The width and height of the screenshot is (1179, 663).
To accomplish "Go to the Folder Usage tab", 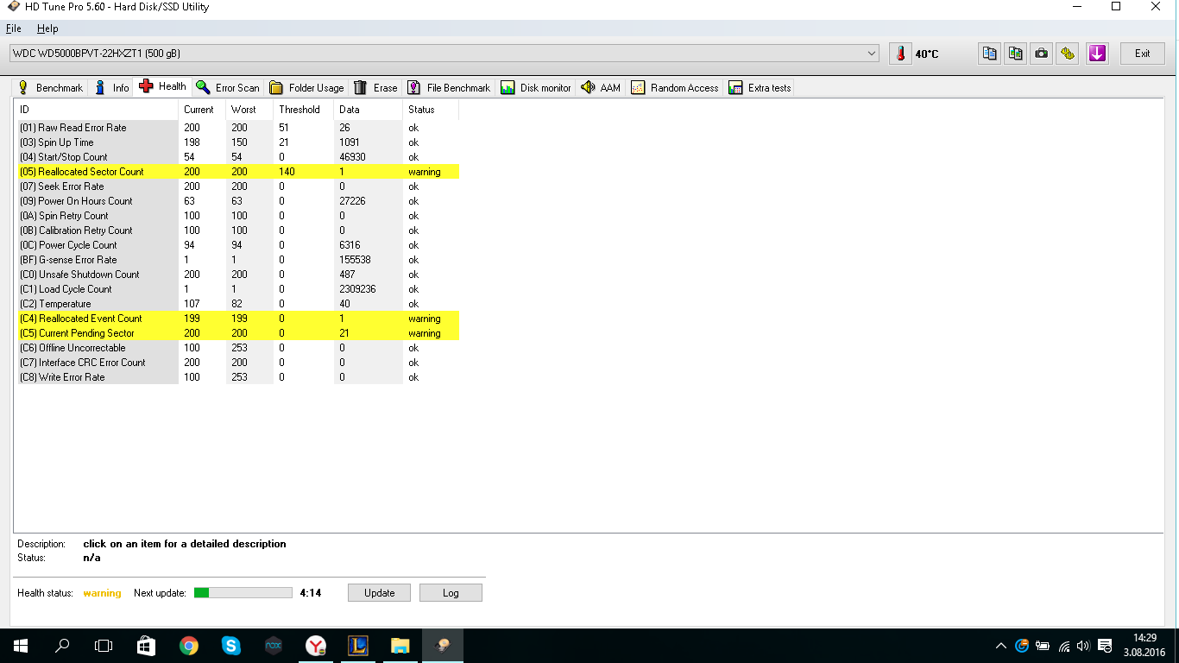I will [x=306, y=87].
